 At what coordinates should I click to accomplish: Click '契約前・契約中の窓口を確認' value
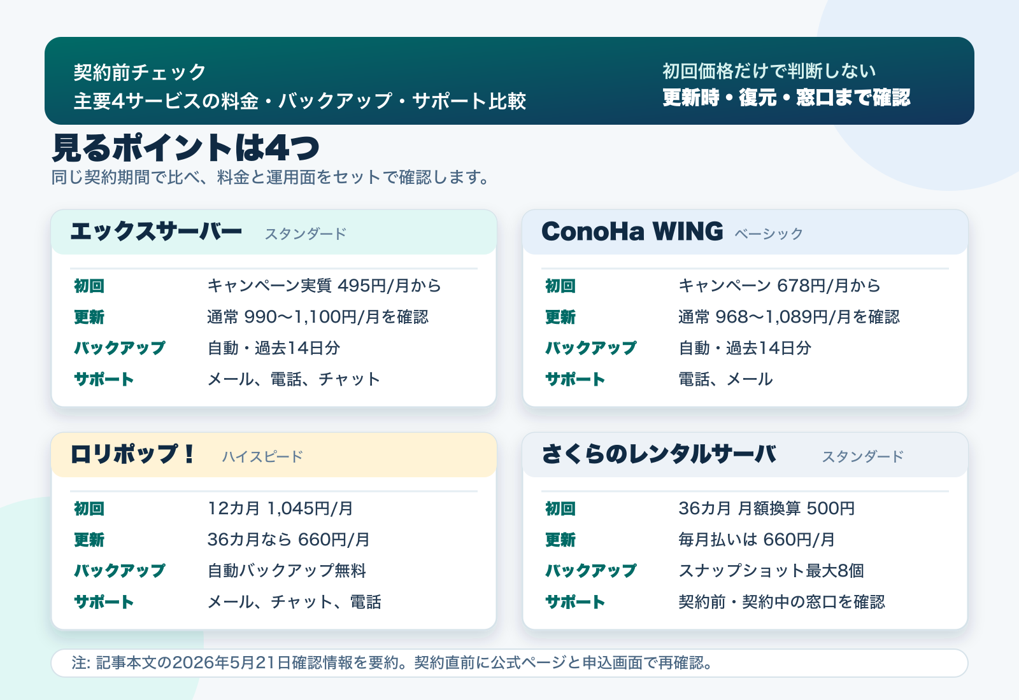click(781, 602)
